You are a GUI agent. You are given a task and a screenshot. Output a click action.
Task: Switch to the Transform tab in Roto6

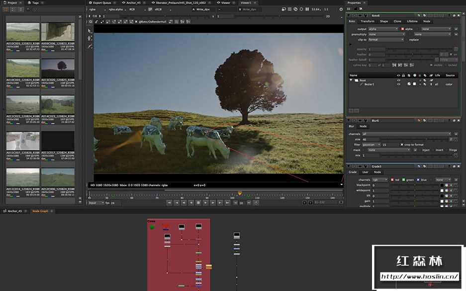point(368,21)
